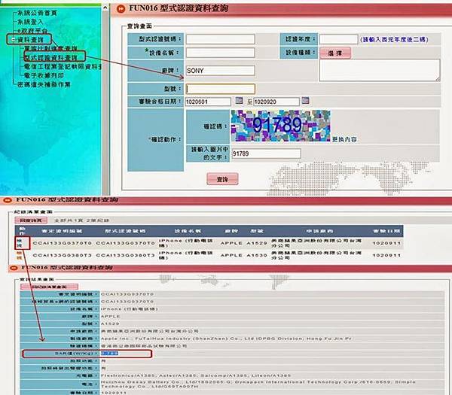The height and width of the screenshot is (395, 452).
Task: Click the A1530 model cell in the results table
Action: click(x=257, y=255)
